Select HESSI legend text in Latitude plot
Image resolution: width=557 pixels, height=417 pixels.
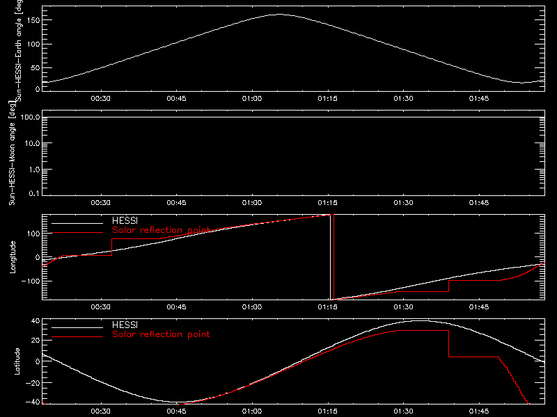point(125,325)
